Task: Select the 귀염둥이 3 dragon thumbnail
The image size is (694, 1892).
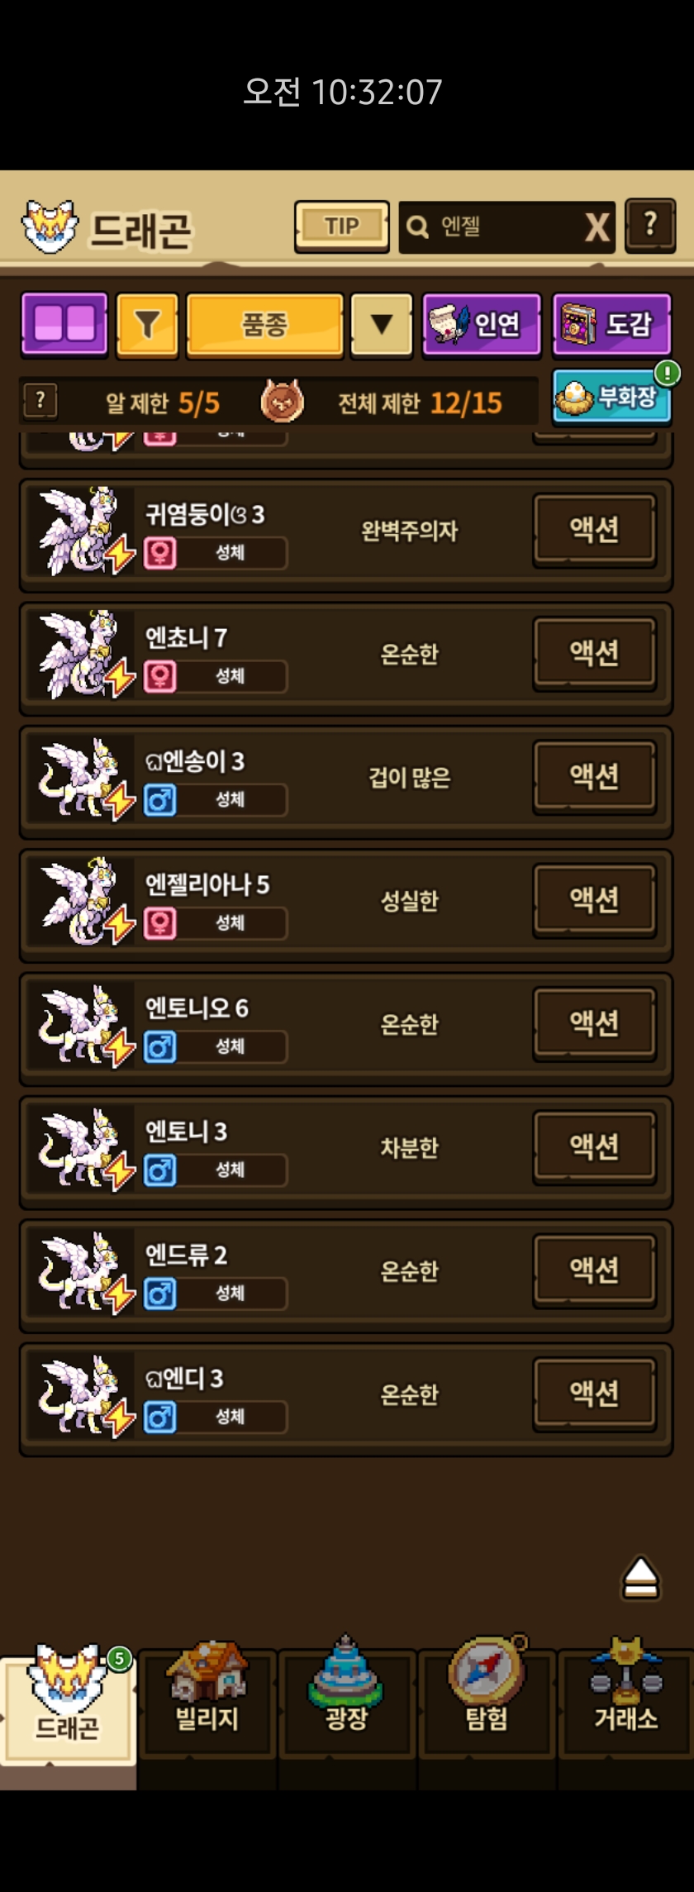Action: pos(83,531)
